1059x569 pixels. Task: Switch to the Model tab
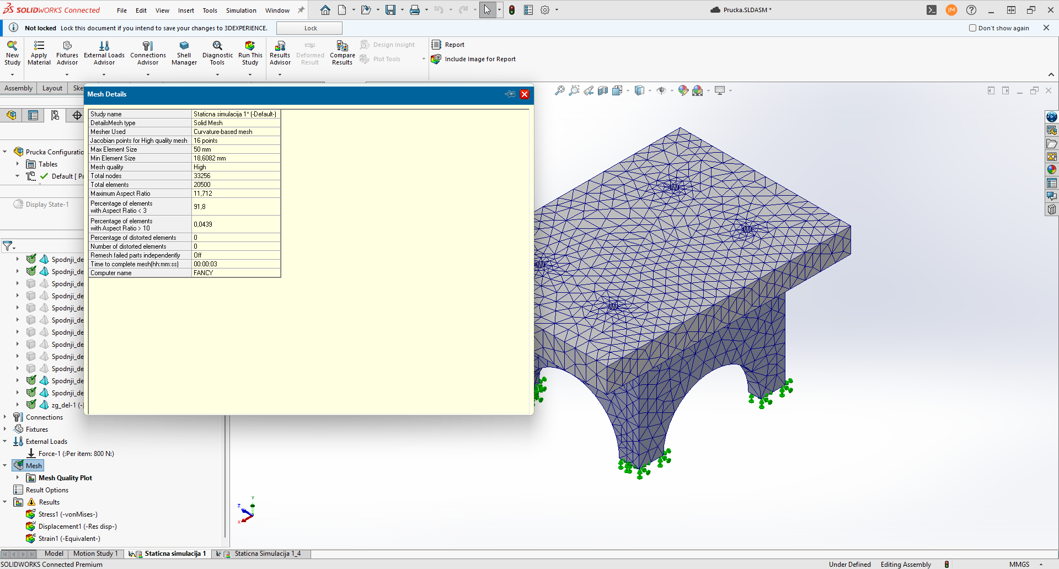click(54, 554)
